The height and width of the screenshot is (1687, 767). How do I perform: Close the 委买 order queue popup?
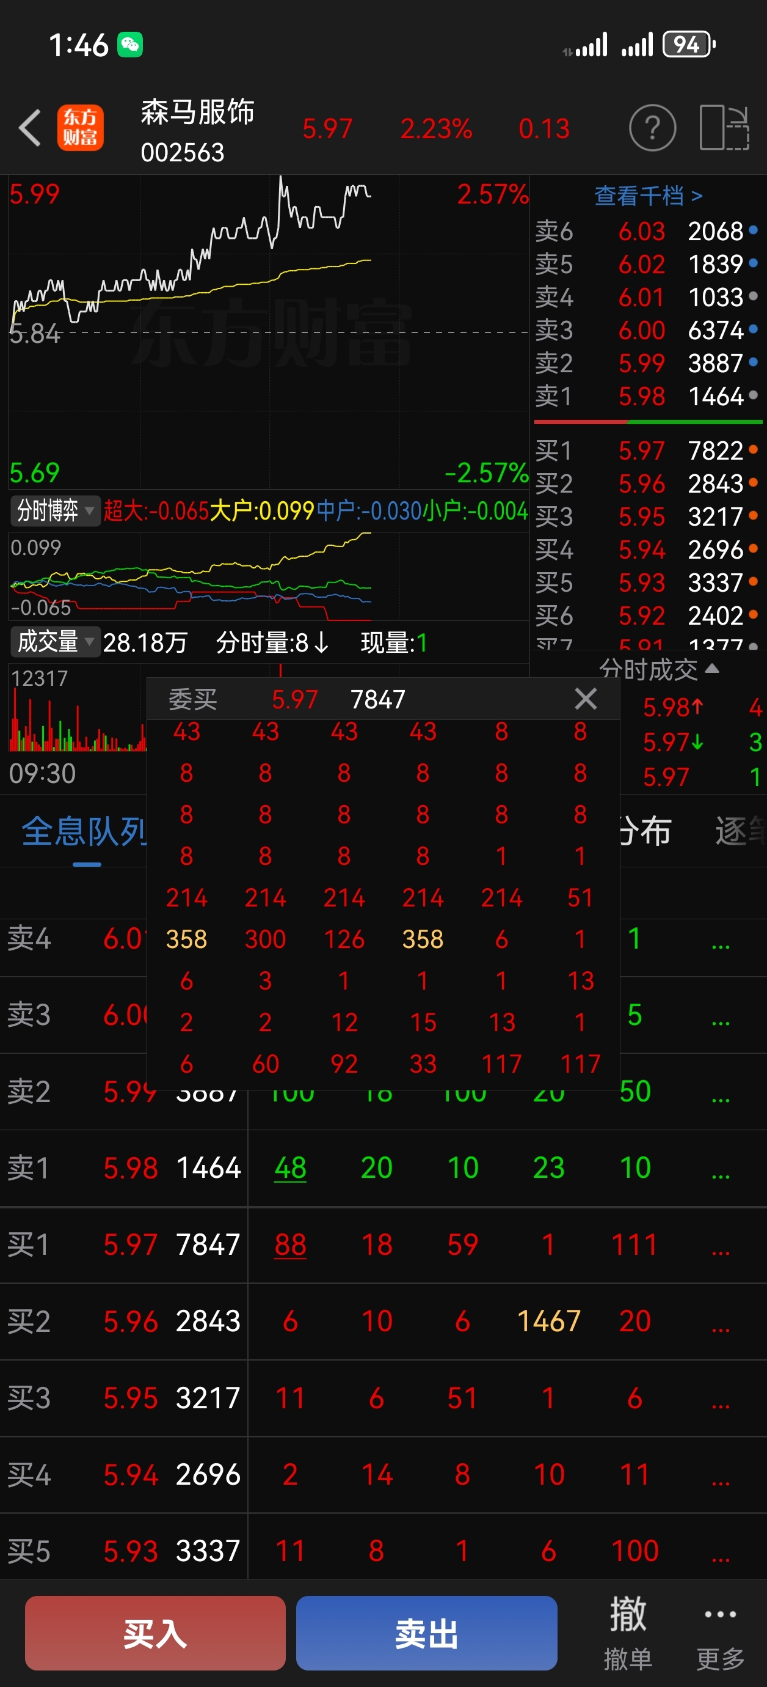click(585, 699)
